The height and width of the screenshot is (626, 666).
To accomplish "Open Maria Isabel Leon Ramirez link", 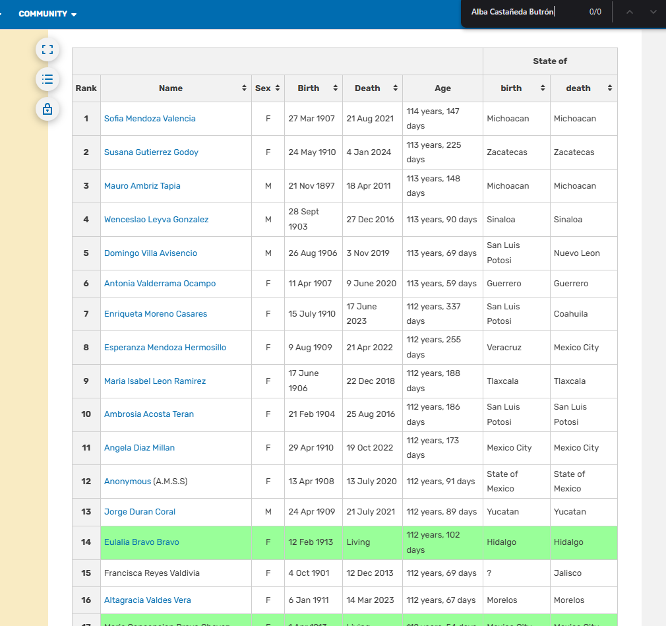I will pyautogui.click(x=155, y=381).
